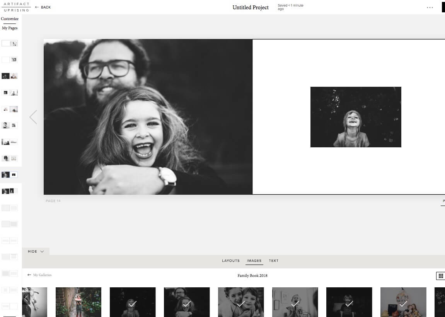The height and width of the screenshot is (317, 445).
Task: Go to previous spread with left arrow
Action: pyautogui.click(x=33, y=117)
